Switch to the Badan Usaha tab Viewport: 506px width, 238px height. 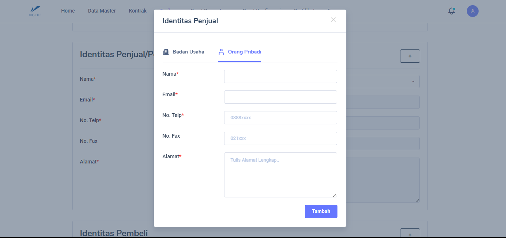click(x=188, y=52)
